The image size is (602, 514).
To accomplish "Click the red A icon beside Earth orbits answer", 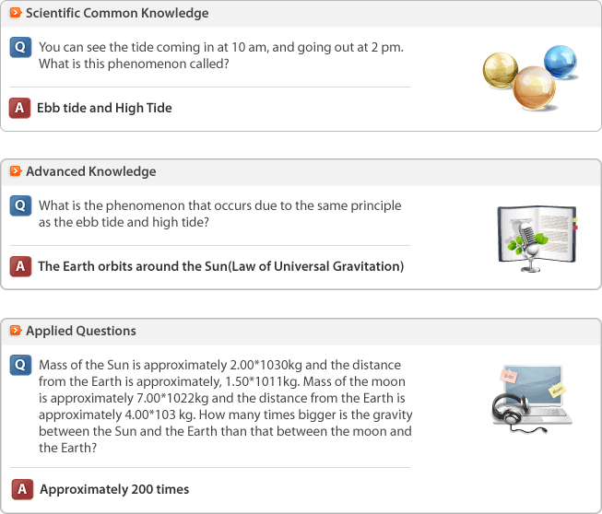I will click(x=20, y=266).
